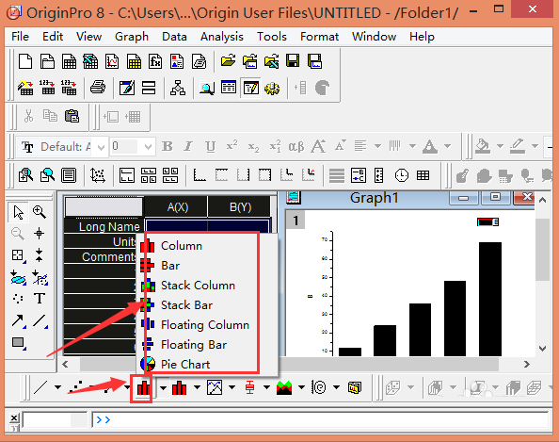Screen dimensions: 559x442
Task: Click the Results Log icon
Action: tap(229, 88)
